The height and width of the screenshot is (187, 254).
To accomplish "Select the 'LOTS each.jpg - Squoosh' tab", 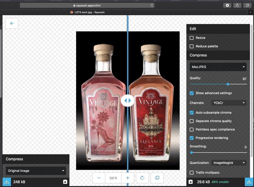I will [87, 12].
